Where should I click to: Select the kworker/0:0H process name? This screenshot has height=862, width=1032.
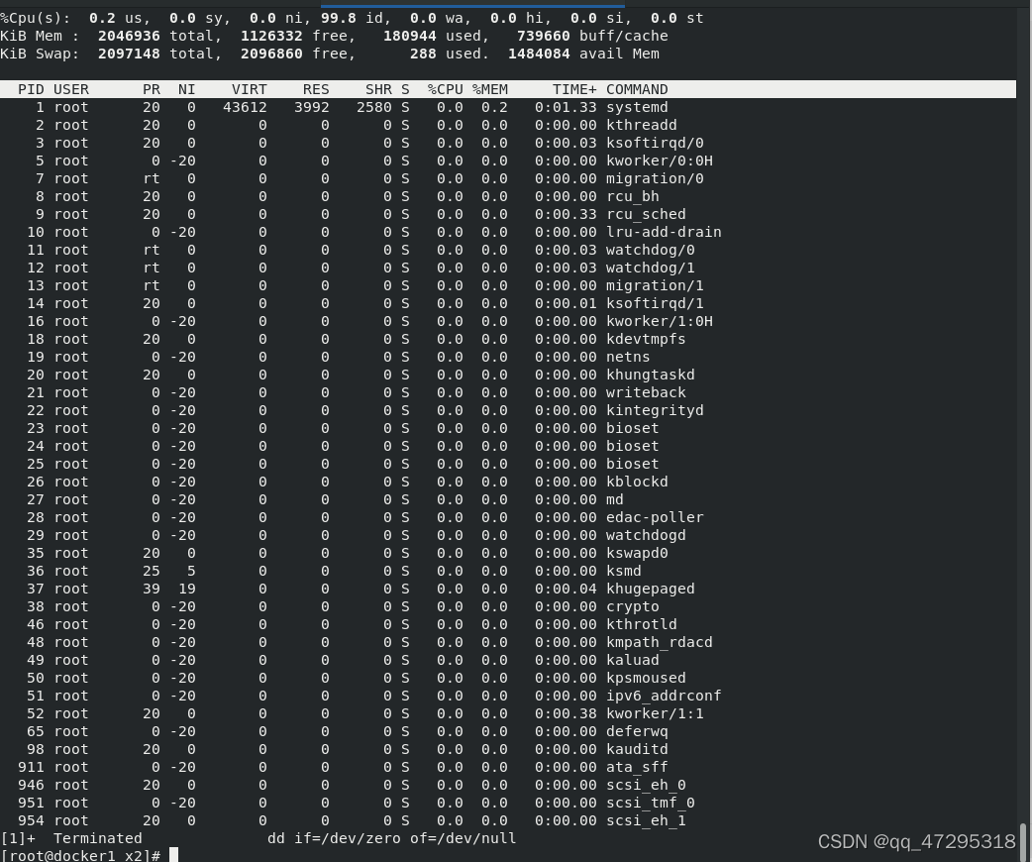pos(660,161)
